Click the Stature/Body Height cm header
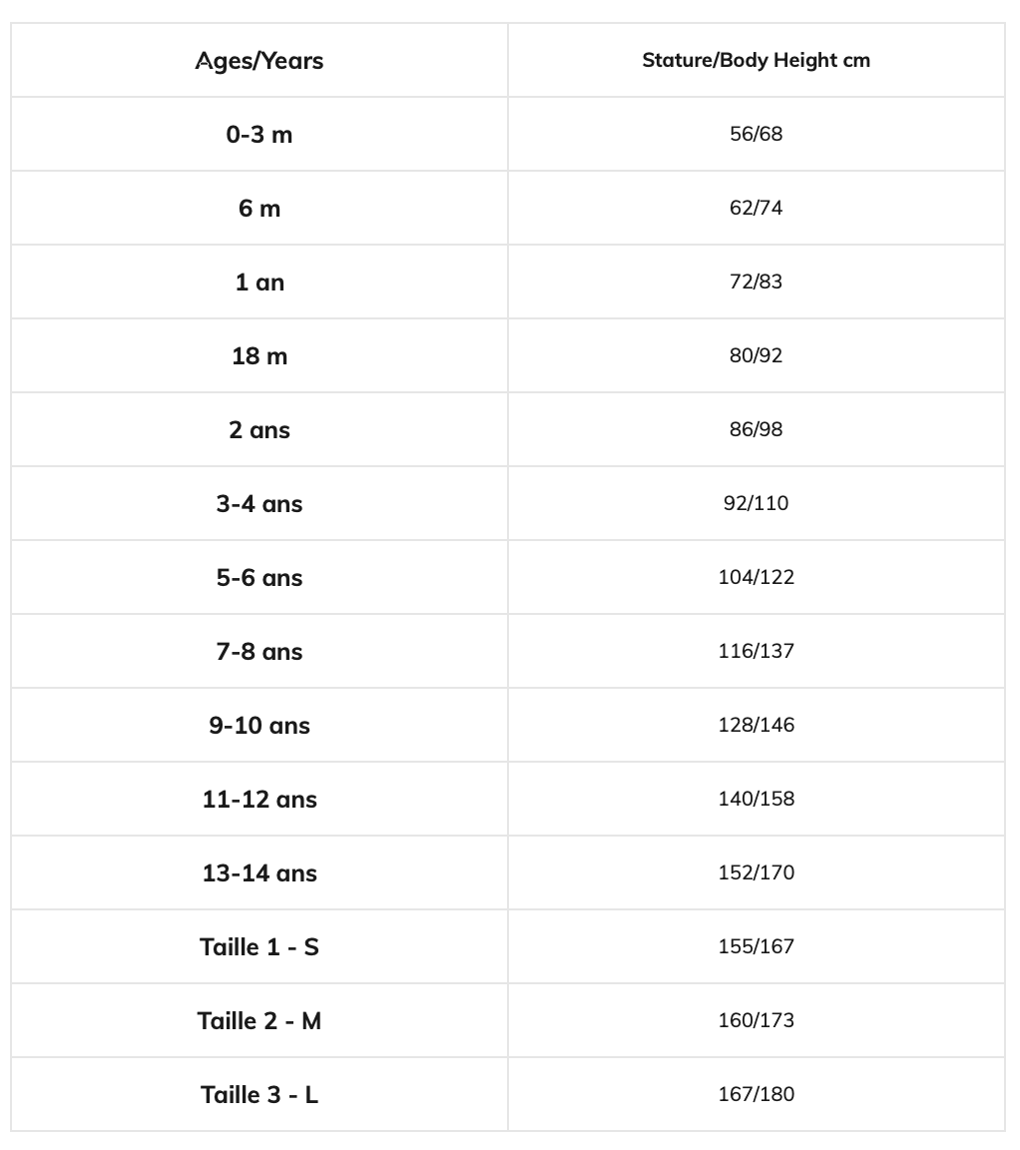Image resolution: width=1020 pixels, height=1150 pixels. tap(756, 61)
